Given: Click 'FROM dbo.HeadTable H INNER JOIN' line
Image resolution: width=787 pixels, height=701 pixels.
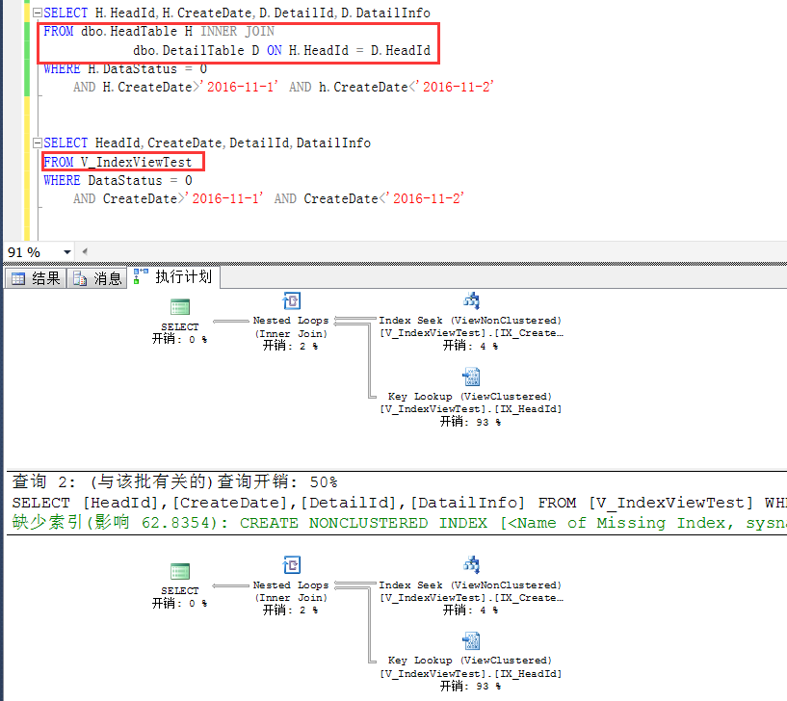Looking at the screenshot, I should click(159, 32).
